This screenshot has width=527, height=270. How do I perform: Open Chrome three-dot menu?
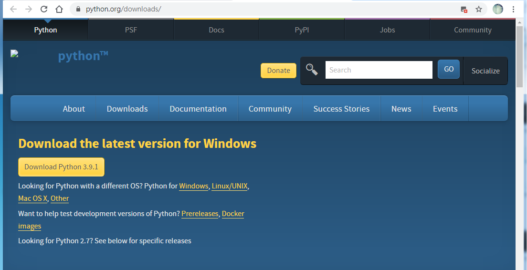coord(513,10)
